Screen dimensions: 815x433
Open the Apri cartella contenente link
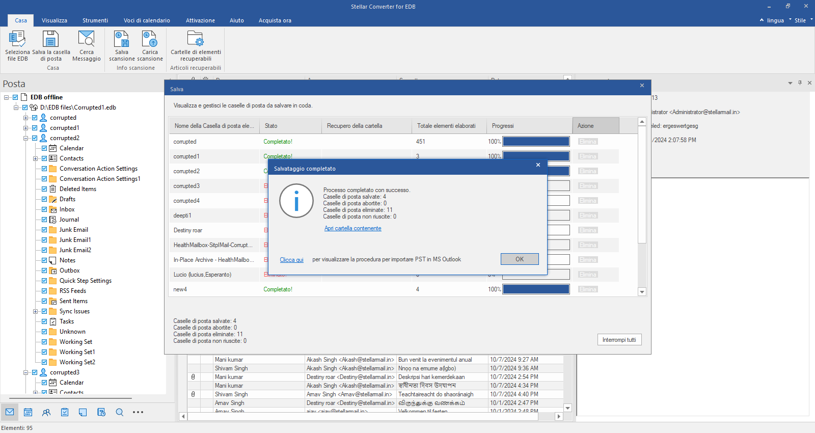(352, 228)
